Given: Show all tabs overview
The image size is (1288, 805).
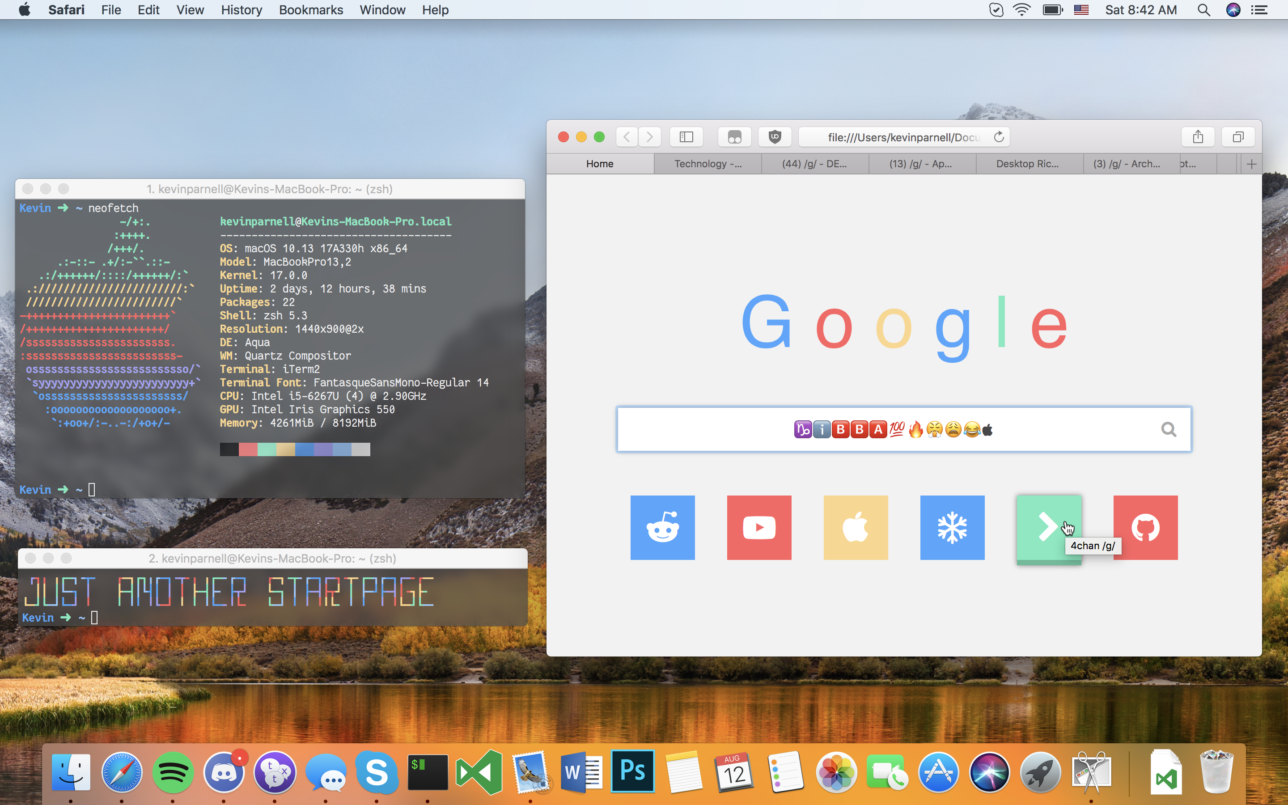Looking at the screenshot, I should [1238, 137].
